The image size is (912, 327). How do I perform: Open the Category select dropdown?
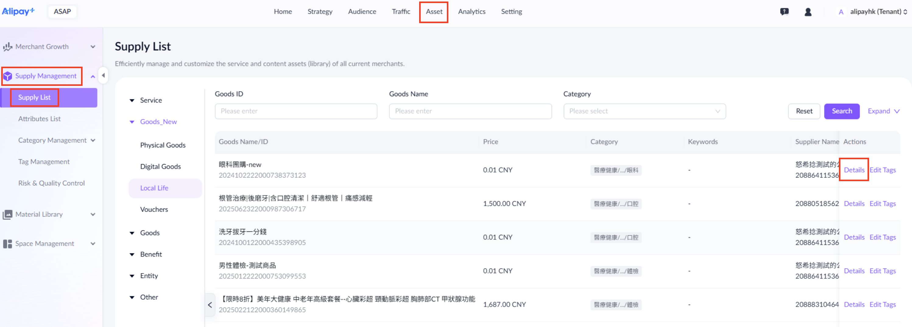click(644, 111)
